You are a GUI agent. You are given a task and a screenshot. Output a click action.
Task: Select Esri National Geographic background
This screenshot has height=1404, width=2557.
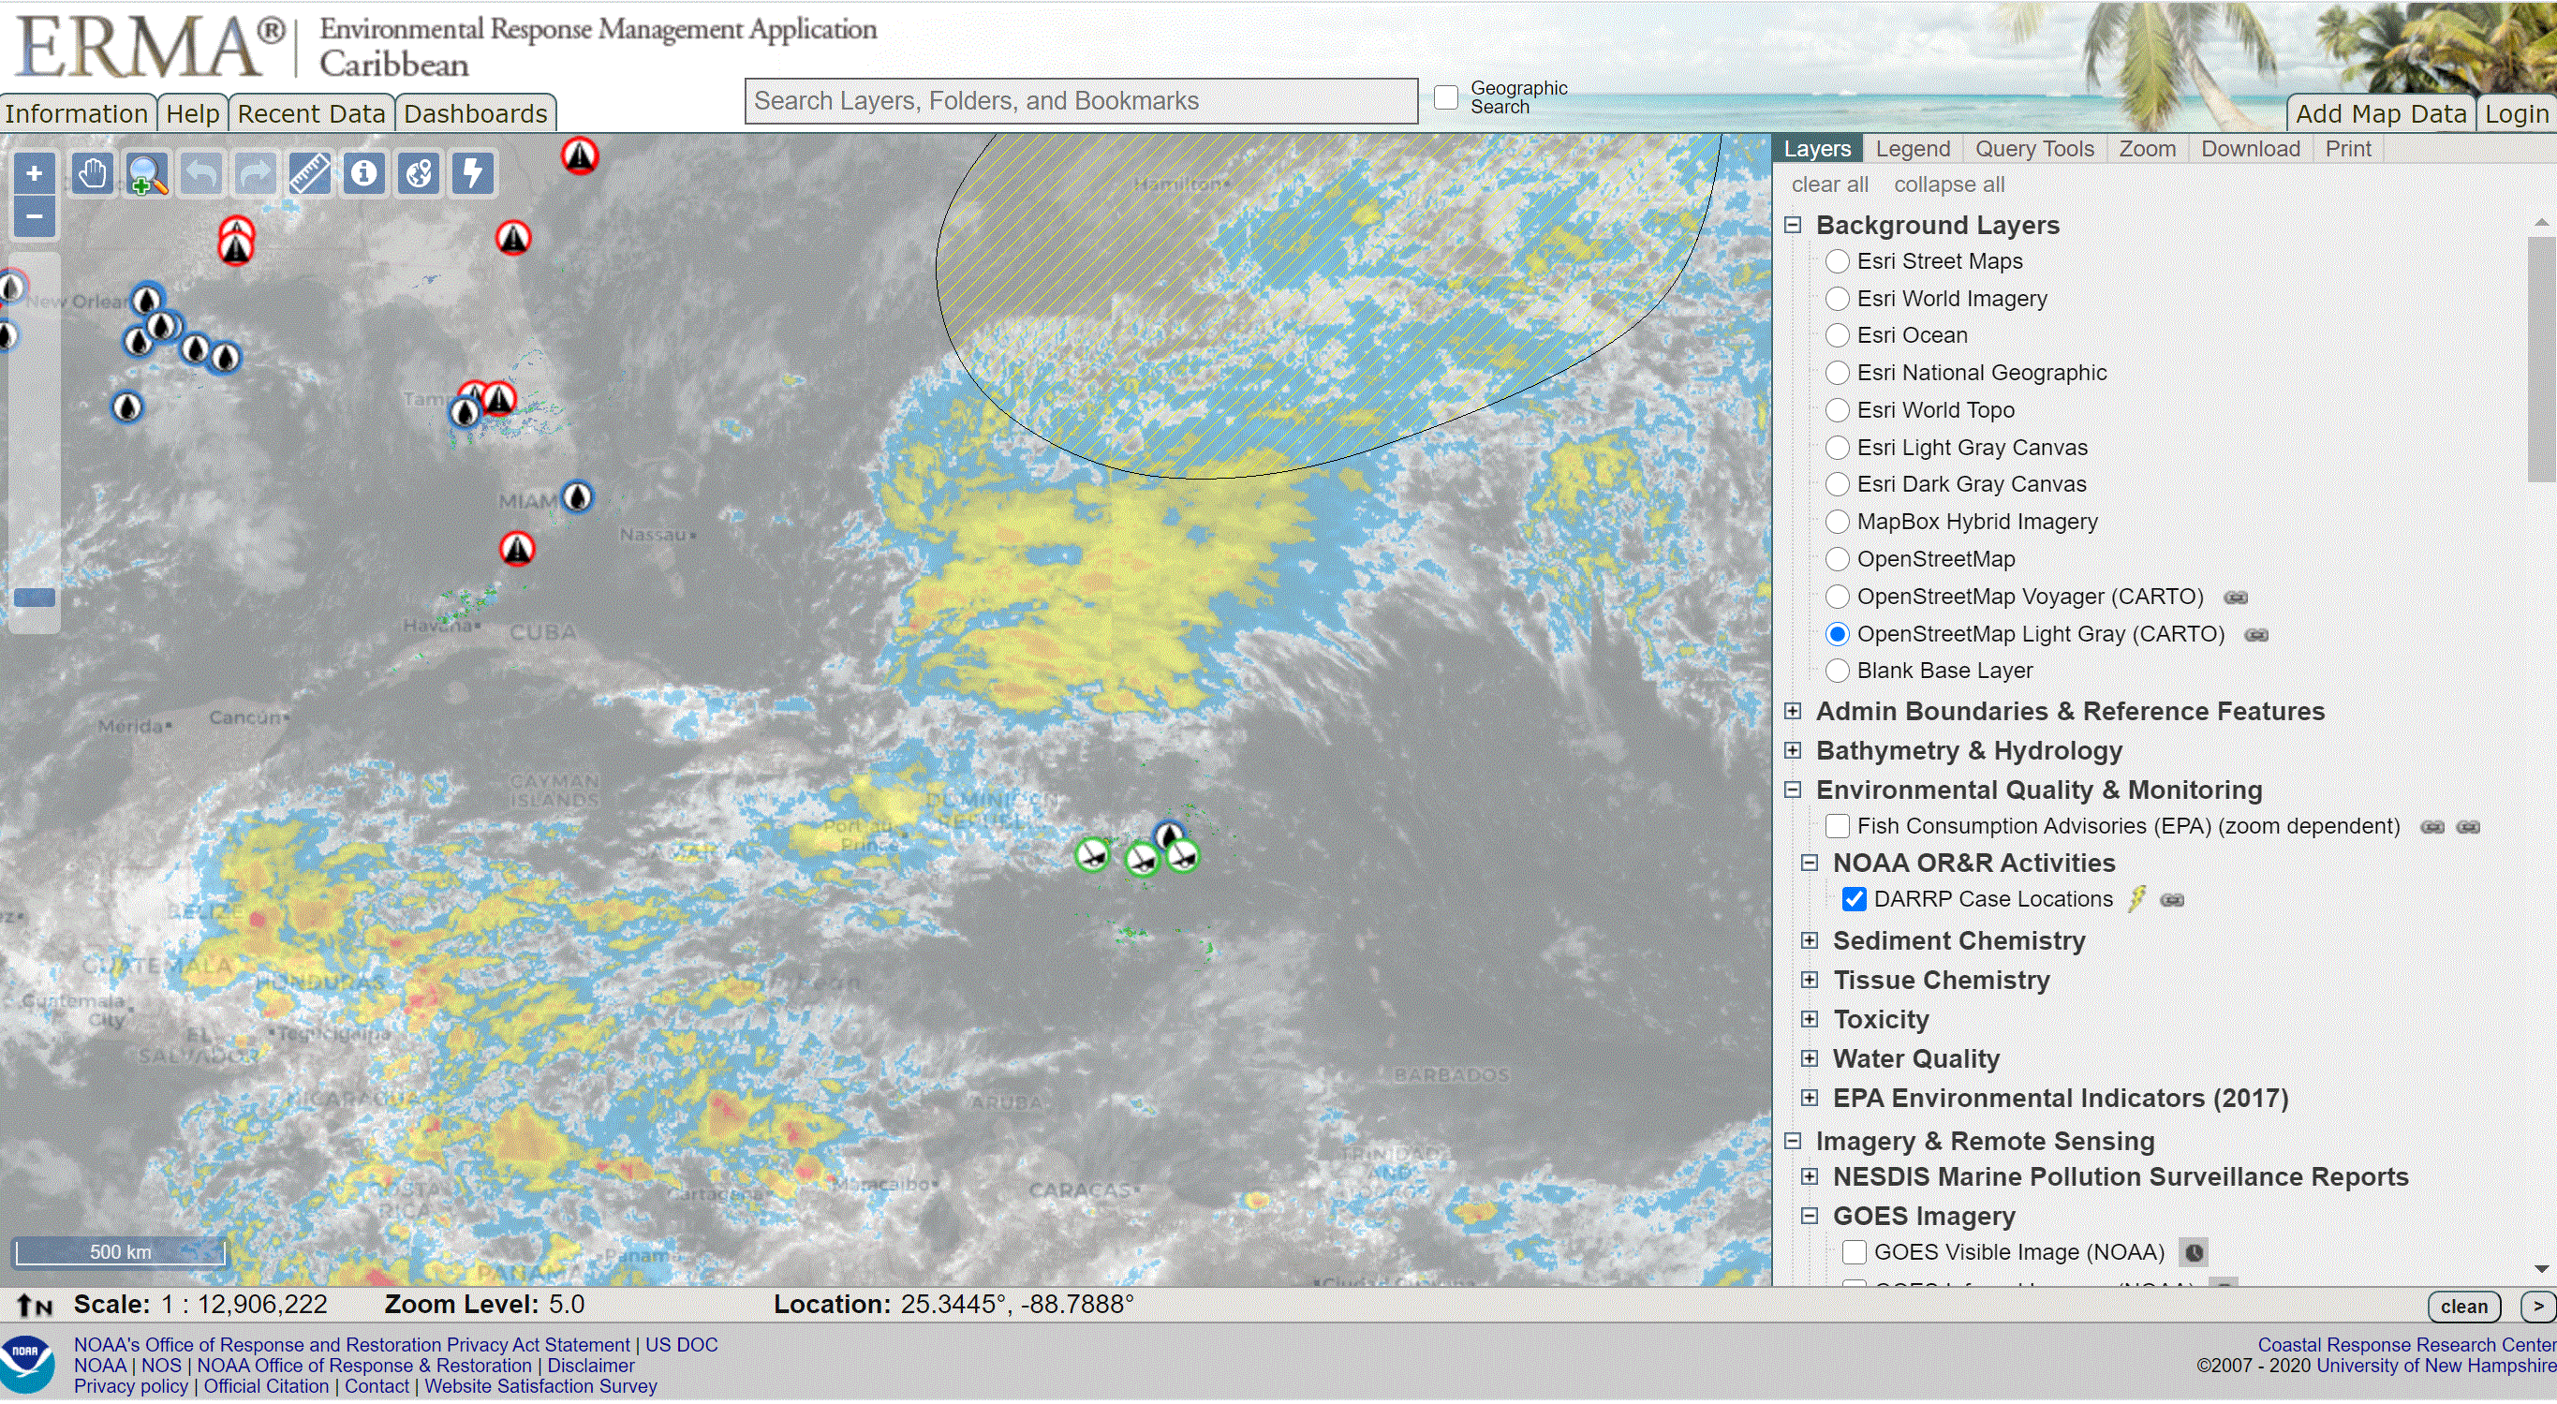click(x=1838, y=374)
